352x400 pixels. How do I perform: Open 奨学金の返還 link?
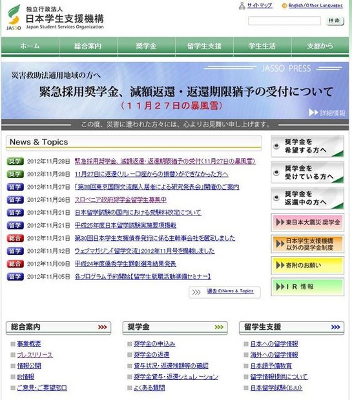coord(152,355)
